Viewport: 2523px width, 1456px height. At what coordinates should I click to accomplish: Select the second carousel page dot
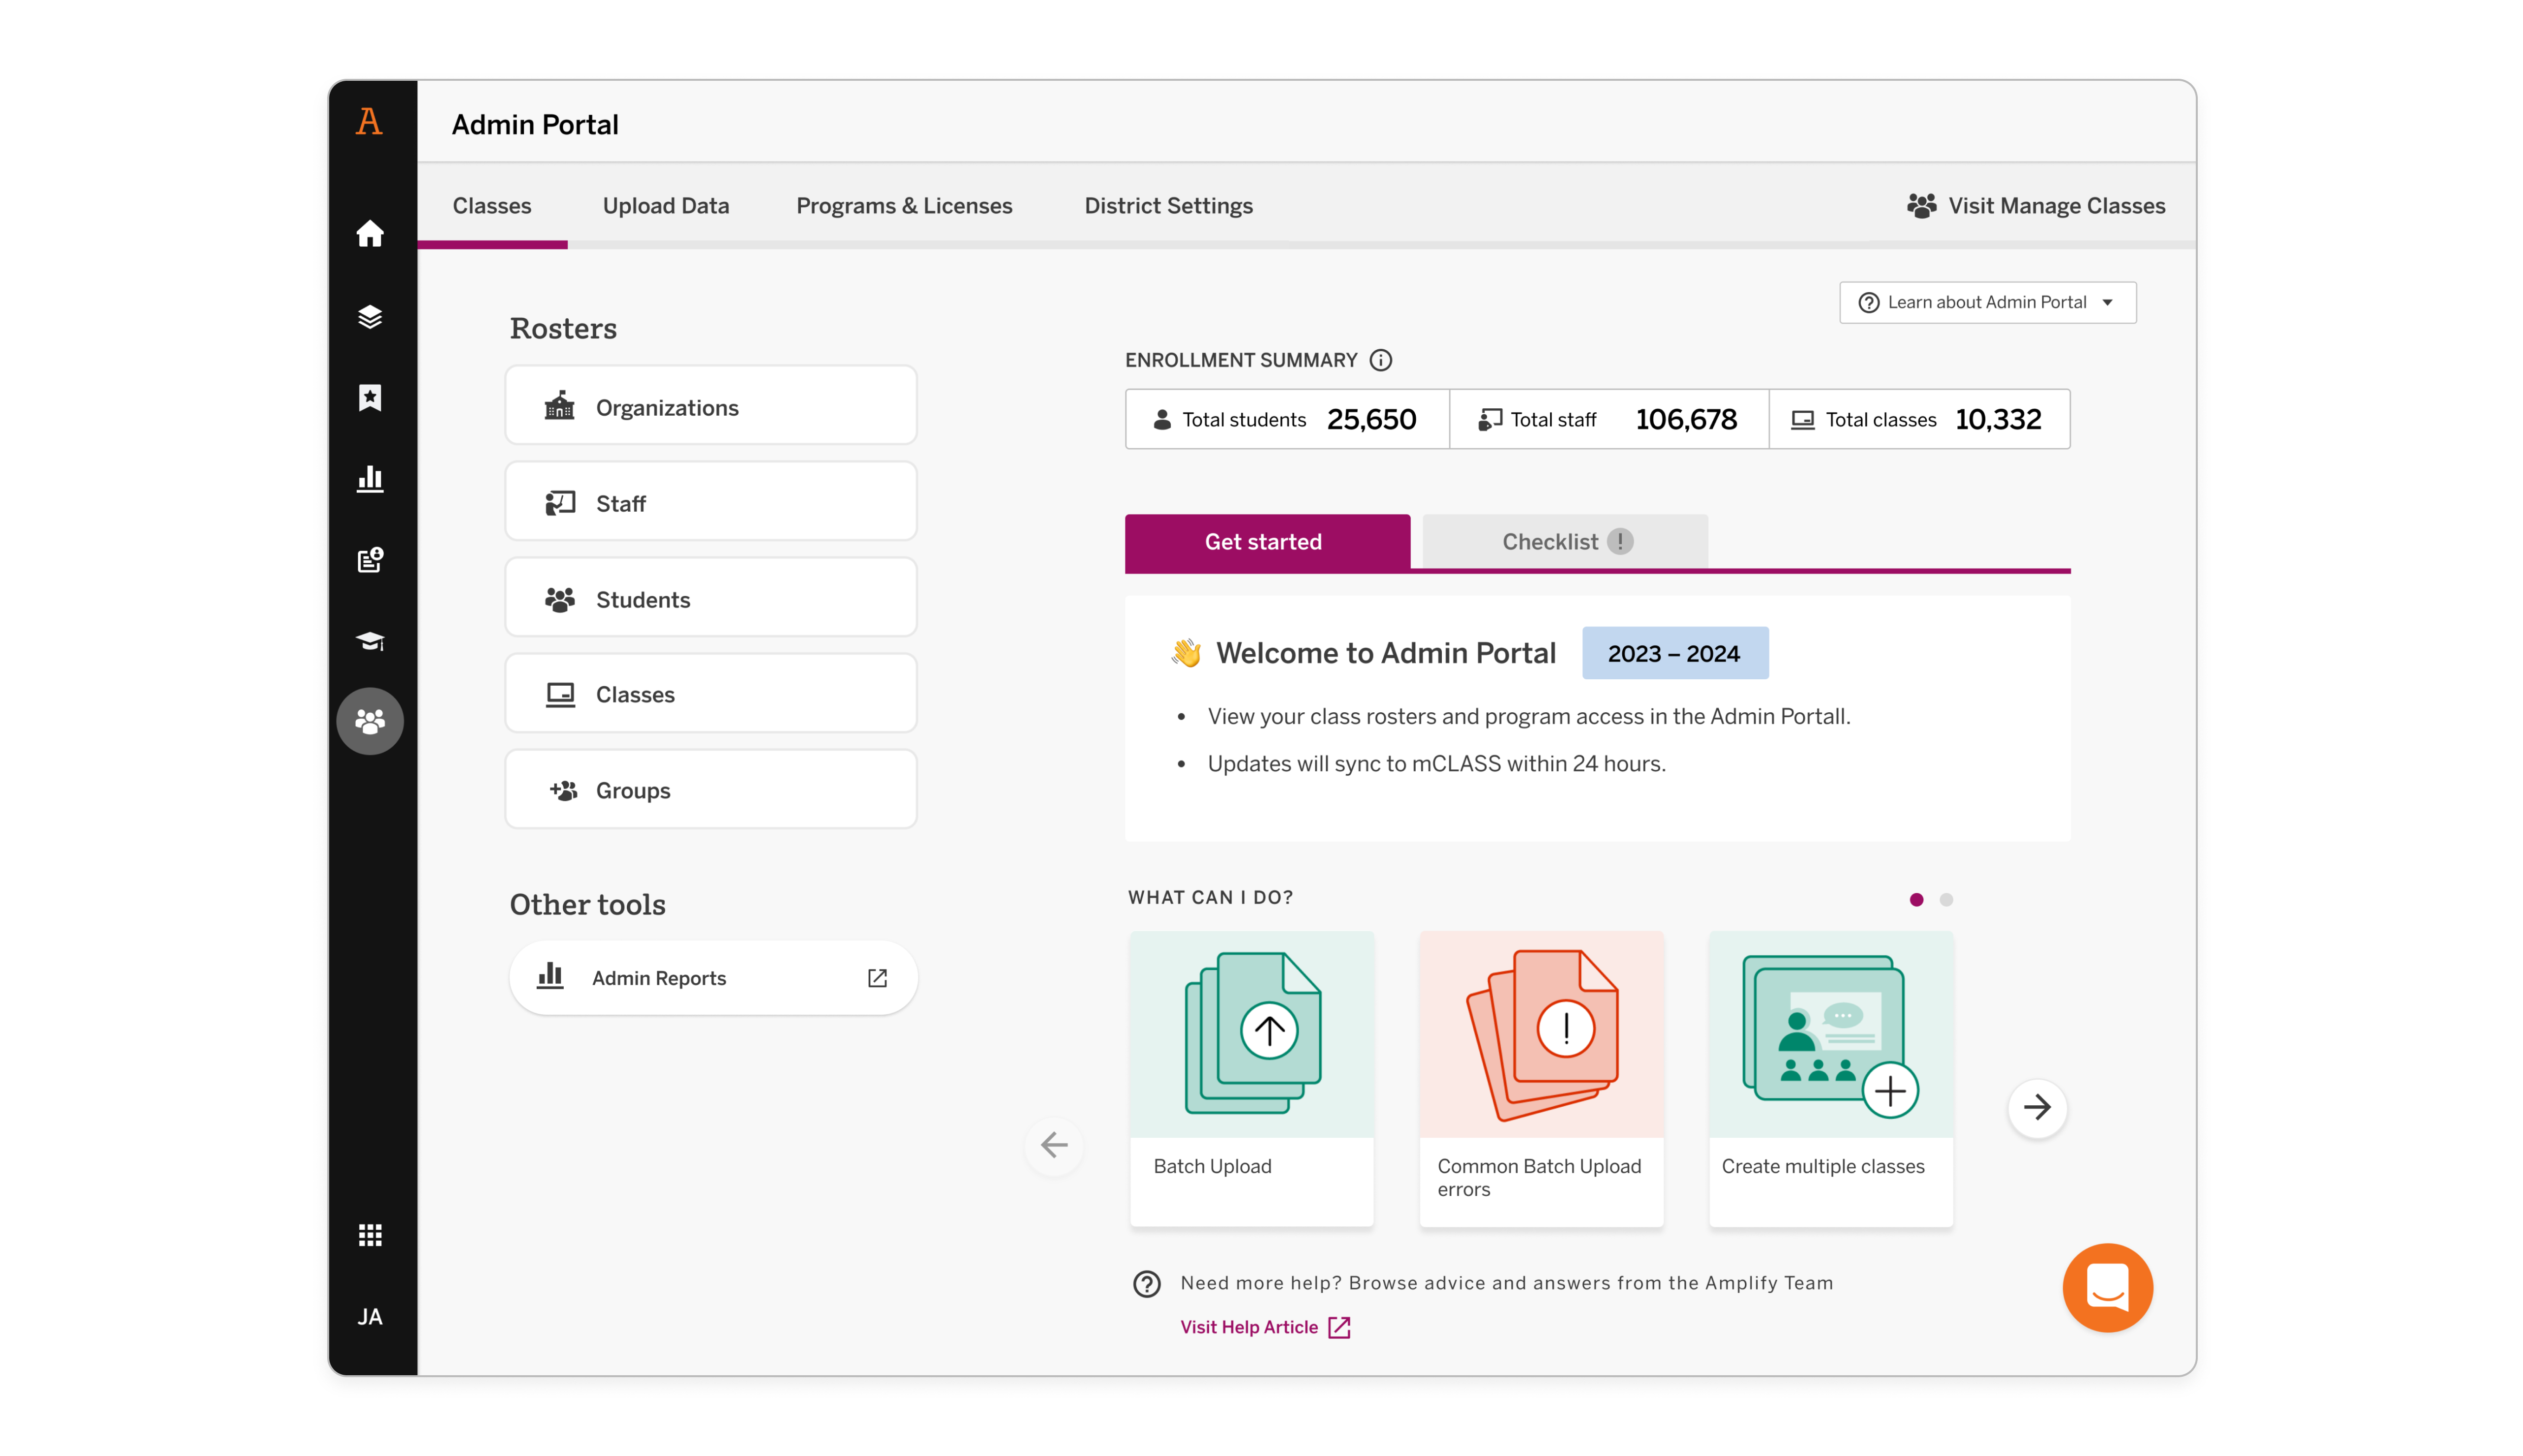[x=1946, y=899]
